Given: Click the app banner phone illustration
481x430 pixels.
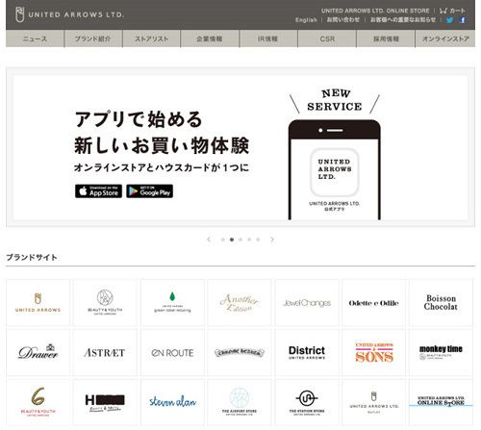Looking at the screenshot, I should tap(335, 169).
